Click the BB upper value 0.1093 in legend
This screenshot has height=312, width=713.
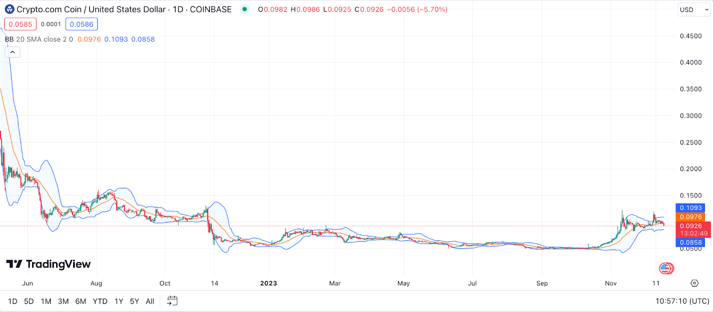click(116, 39)
